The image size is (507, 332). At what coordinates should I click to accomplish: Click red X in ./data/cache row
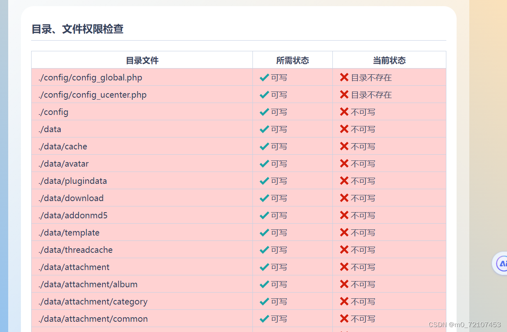(344, 146)
